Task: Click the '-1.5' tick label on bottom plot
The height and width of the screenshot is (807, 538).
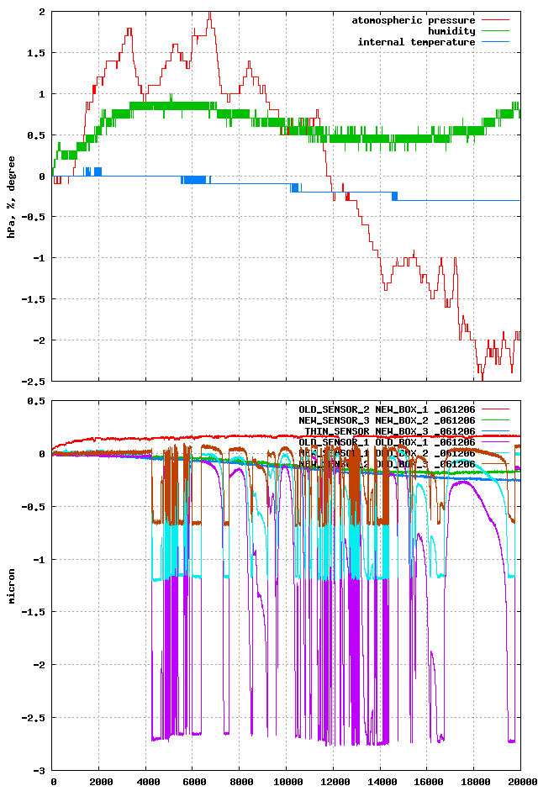Action: tap(33, 612)
